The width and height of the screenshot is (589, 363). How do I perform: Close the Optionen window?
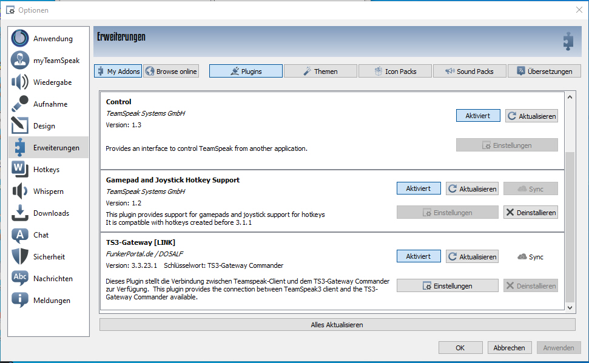(579, 10)
